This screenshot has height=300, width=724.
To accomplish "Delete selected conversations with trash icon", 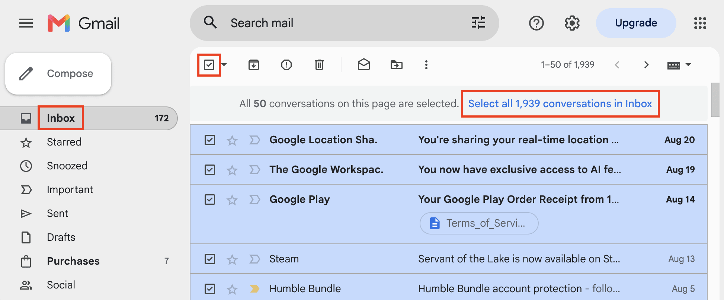I will click(x=319, y=65).
